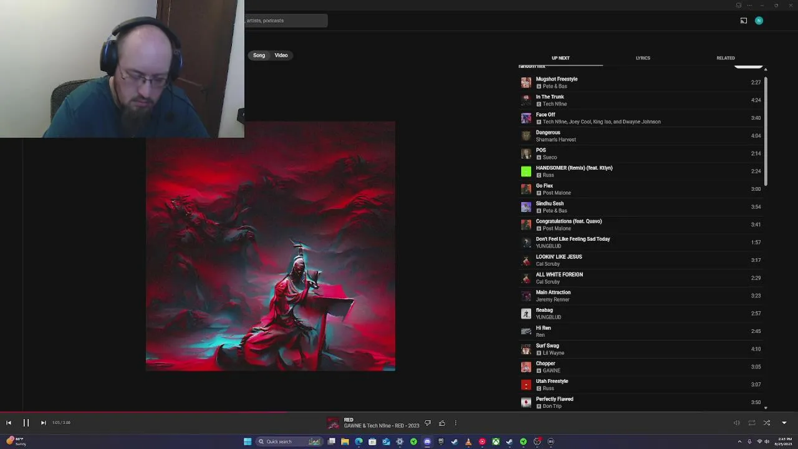Select LOOKIN' LIKE JESUS in queue
Image resolution: width=798 pixels, height=449 pixels.
pyautogui.click(x=641, y=260)
